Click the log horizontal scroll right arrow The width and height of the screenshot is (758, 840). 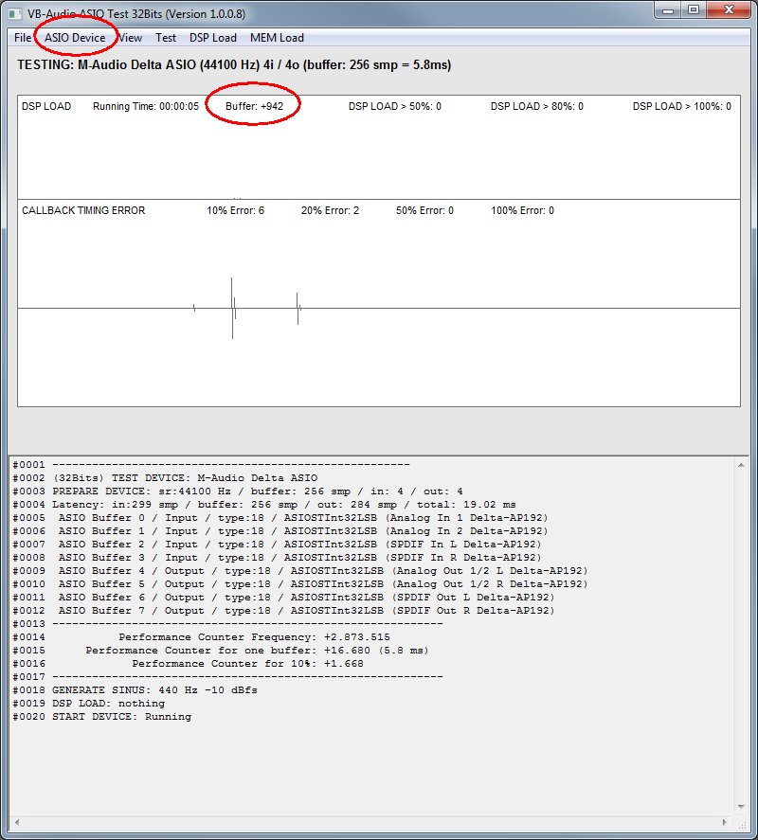coord(725,822)
